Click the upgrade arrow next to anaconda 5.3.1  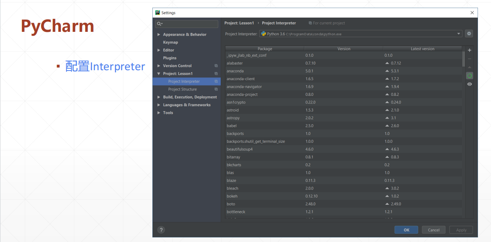[387, 71]
